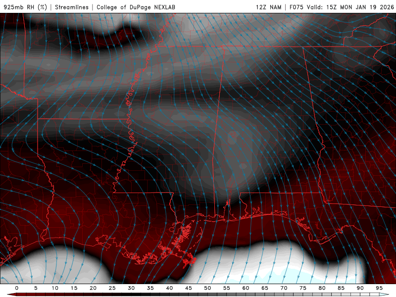
Task: Click "College of DuPage NEXLAB" header text
Action: (136, 7)
